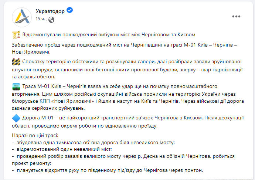Screen dimensions: 255x180
Task: Click the construction crane emoji icon
Action: (16, 35)
